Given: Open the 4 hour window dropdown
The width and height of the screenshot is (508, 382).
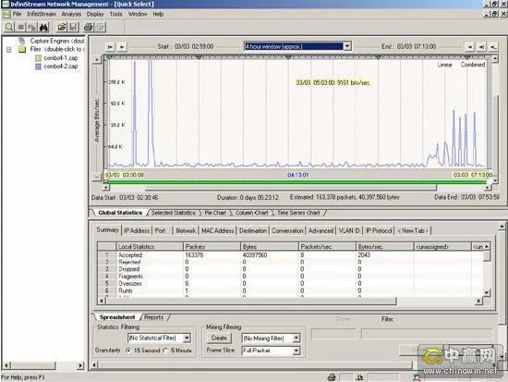Looking at the screenshot, I should tap(347, 46).
